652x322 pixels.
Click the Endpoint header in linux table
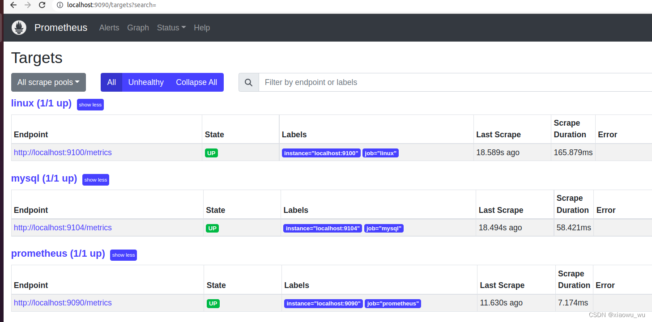pyautogui.click(x=31, y=135)
